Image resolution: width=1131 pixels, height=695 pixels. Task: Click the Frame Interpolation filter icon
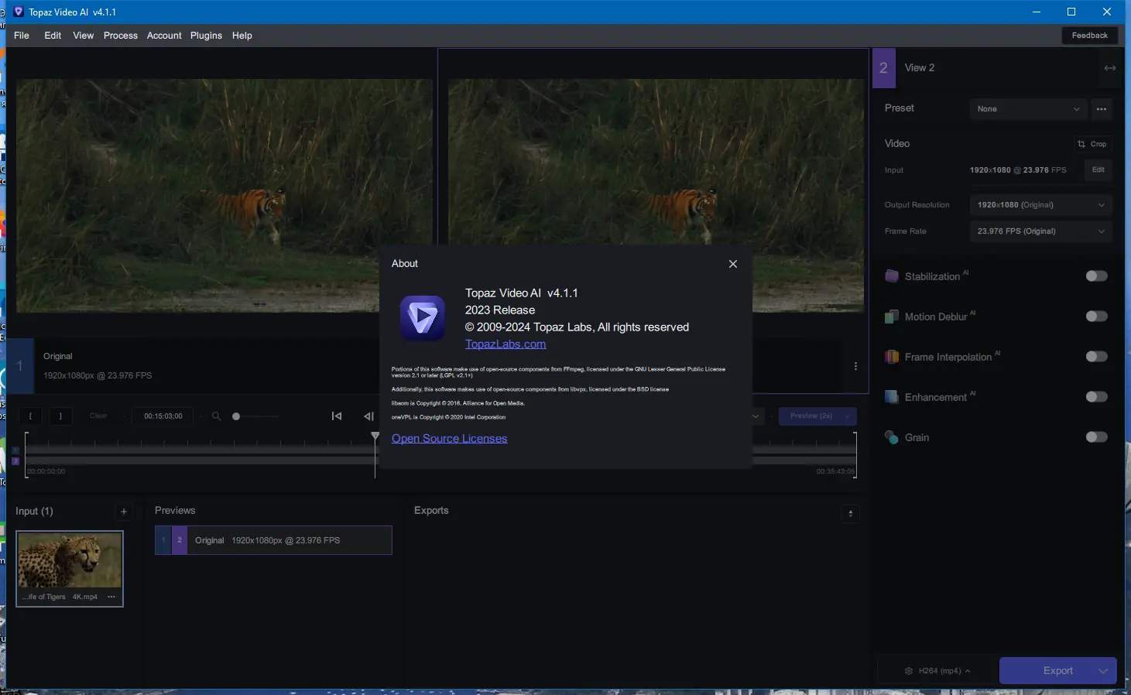click(892, 357)
